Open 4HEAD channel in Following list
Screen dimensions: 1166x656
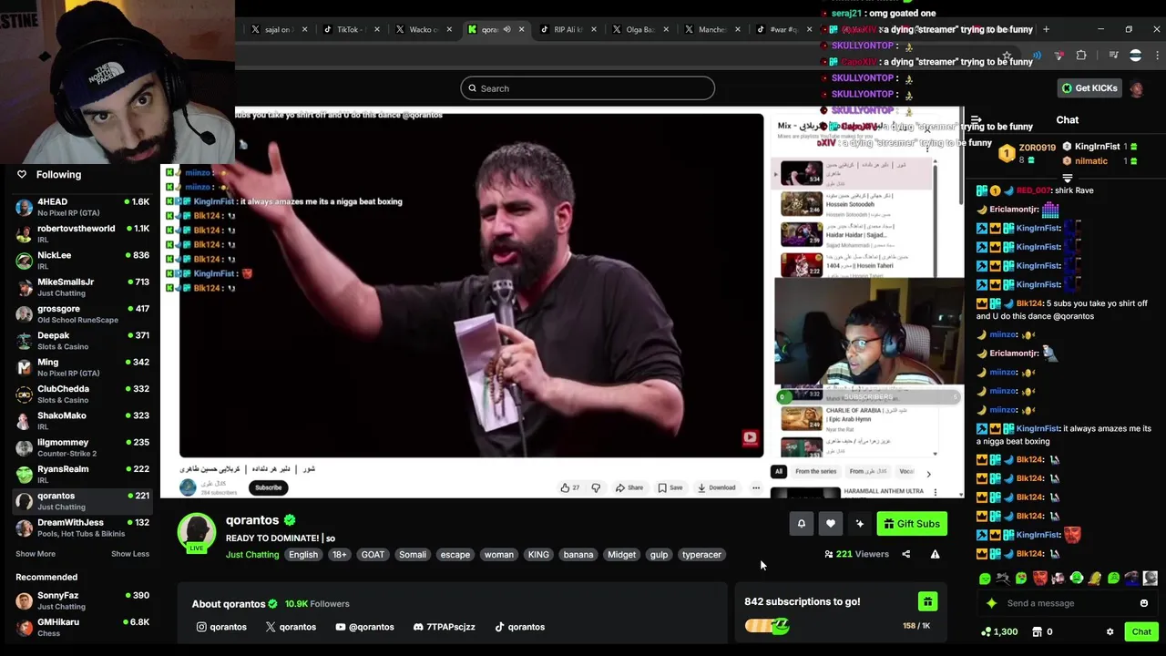click(82, 207)
